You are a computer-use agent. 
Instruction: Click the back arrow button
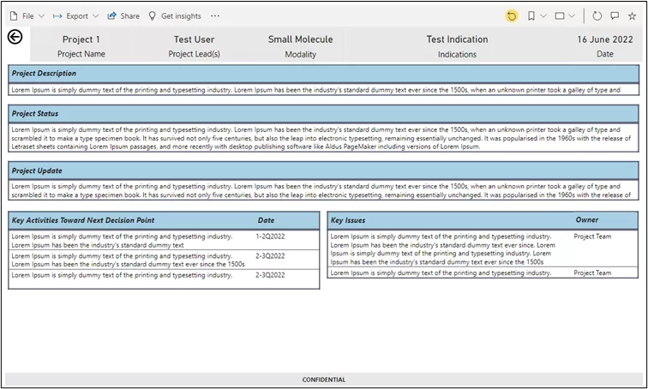coord(15,37)
